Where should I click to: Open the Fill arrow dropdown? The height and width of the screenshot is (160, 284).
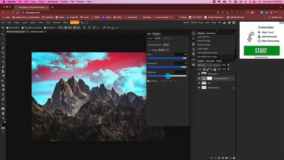[x=229, y=69]
